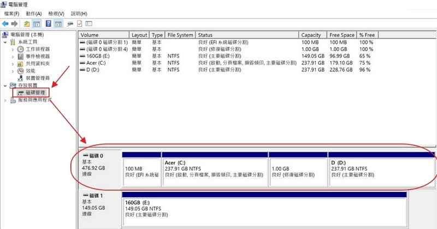Select the 裝置管理員 tree item label
The height and width of the screenshot is (229, 437).
coord(38,78)
